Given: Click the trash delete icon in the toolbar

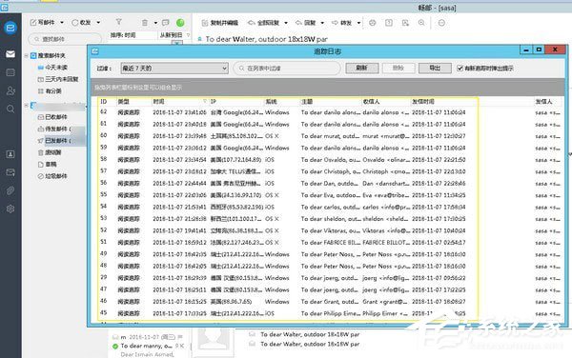Looking at the screenshot, I should pyautogui.click(x=145, y=23).
